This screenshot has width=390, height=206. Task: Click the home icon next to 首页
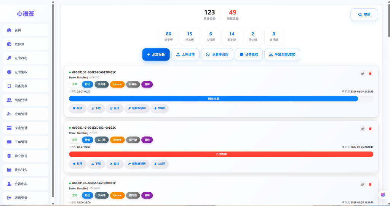[9, 30]
